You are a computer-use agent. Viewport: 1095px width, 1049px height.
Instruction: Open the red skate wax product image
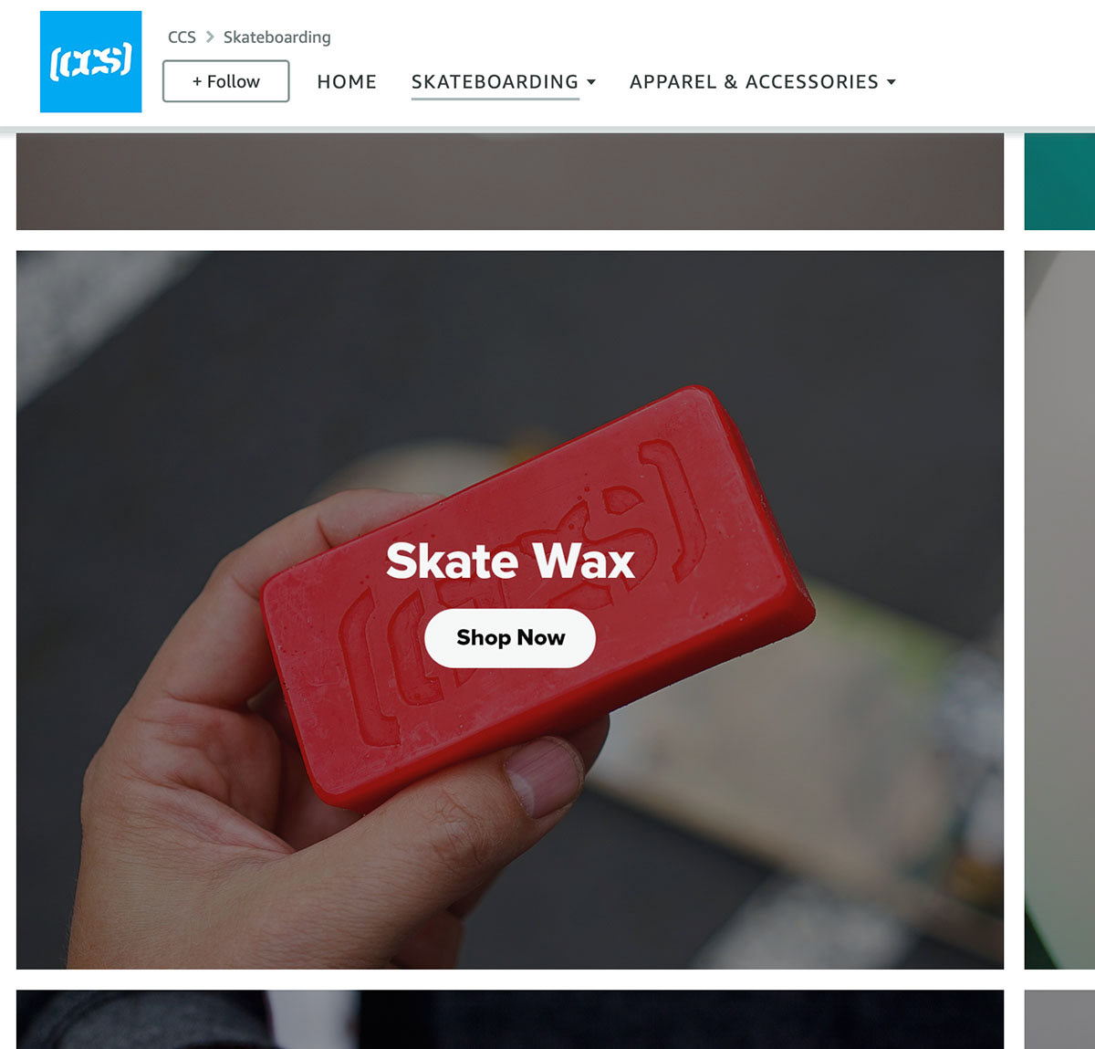(x=510, y=610)
